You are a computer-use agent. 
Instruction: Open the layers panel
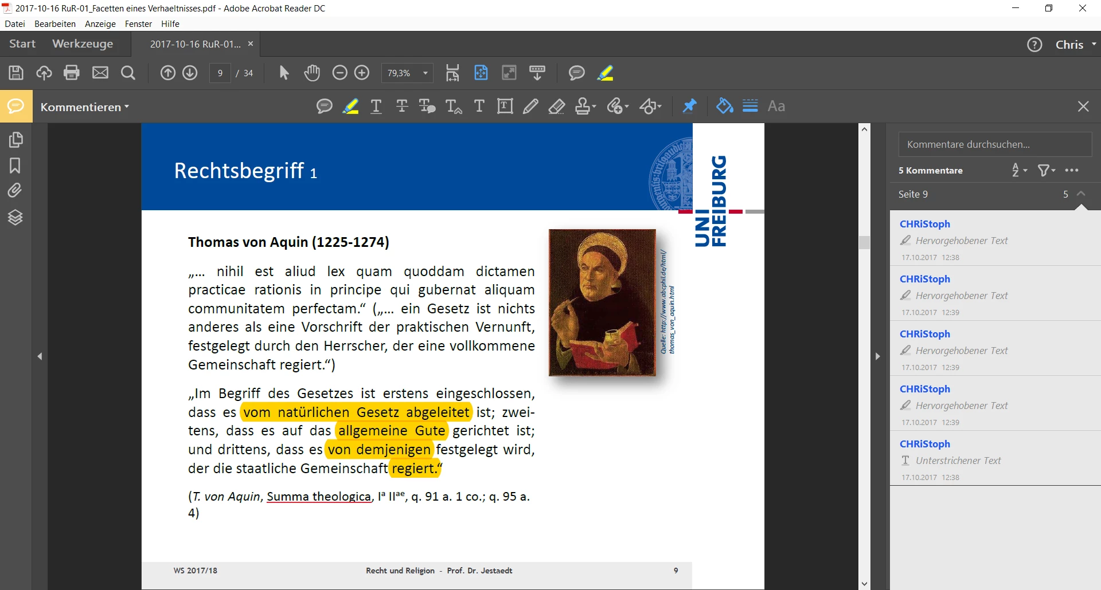coord(15,218)
